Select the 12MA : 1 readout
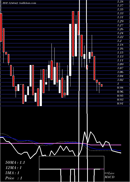The width and height of the screenshot is (130, 182). (14, 168)
